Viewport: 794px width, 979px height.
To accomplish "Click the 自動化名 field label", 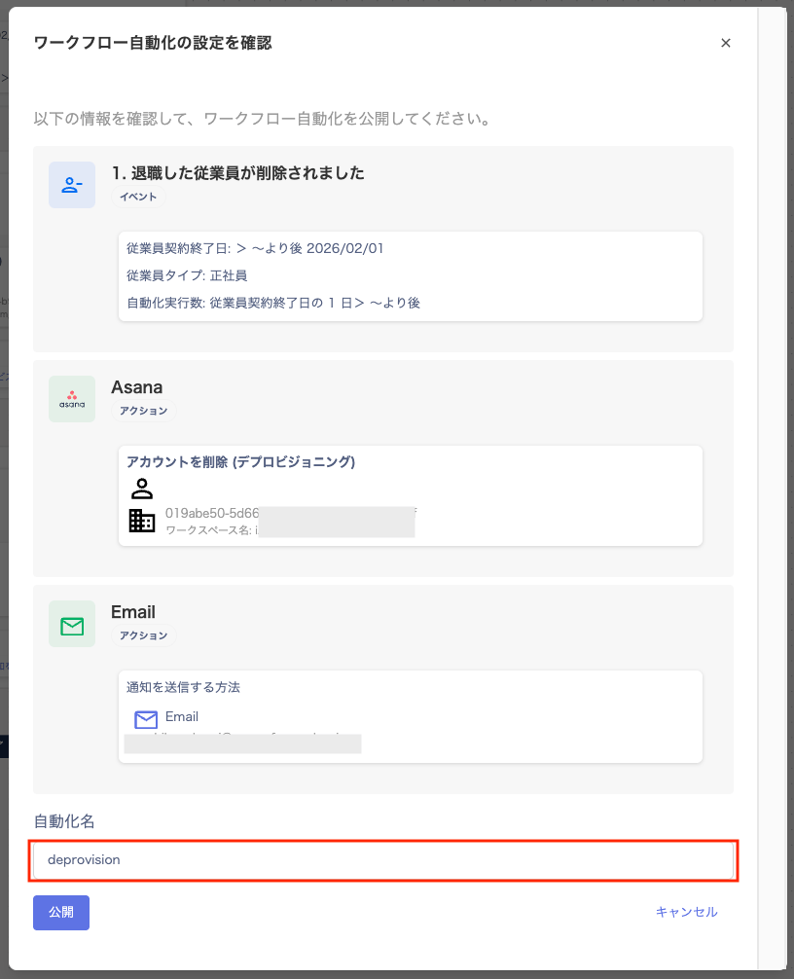I will (x=64, y=821).
